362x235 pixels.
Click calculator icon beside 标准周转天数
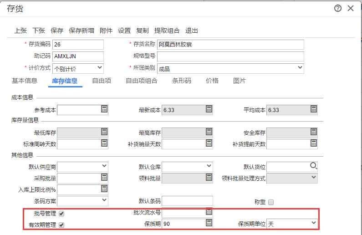(x=104, y=143)
